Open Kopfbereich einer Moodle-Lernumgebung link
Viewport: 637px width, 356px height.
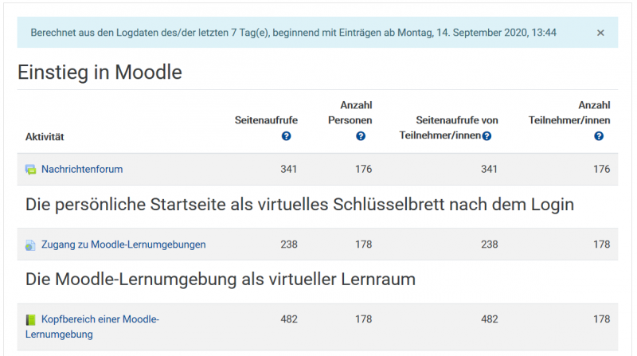(x=92, y=327)
